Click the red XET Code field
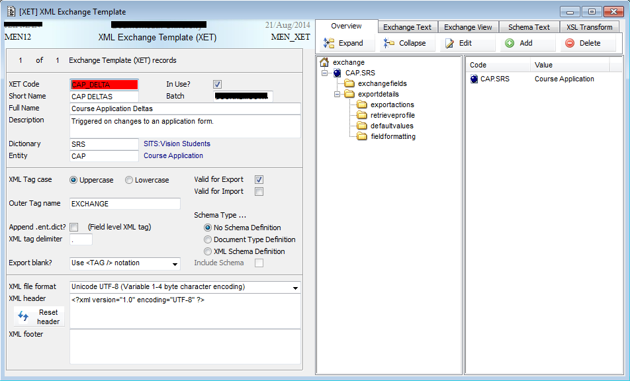Screen dimensions: 630x381 (x=104, y=85)
